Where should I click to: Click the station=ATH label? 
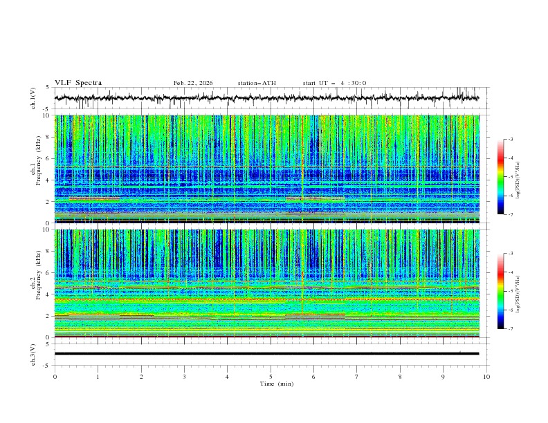pos(257,83)
